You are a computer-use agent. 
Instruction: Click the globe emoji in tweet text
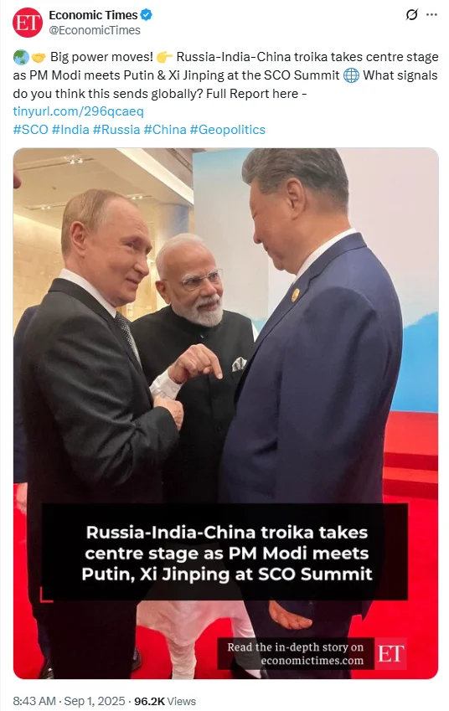coord(351,75)
